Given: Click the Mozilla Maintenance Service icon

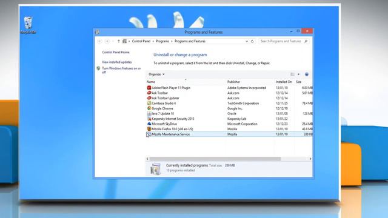Looking at the screenshot, I should [x=149, y=134].
